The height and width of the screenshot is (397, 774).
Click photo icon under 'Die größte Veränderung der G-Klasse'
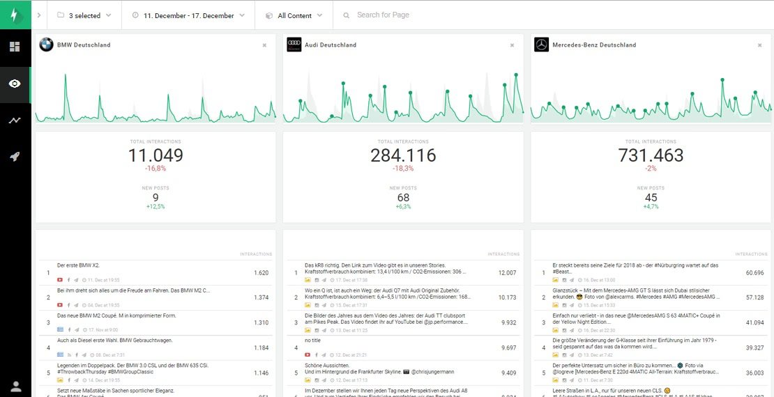(x=555, y=355)
